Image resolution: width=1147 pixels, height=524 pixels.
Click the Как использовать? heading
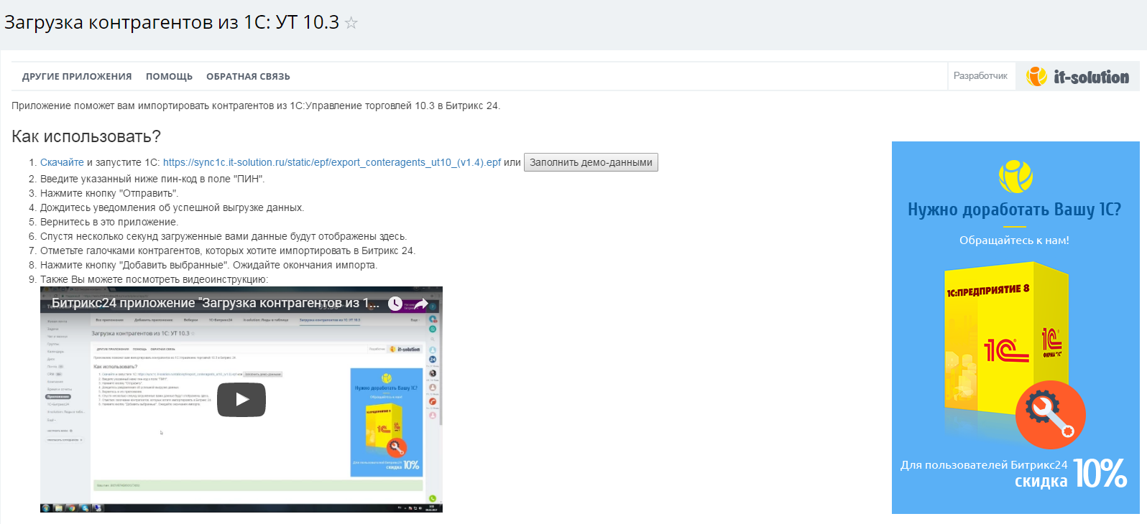86,136
